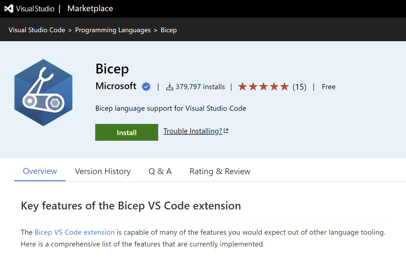
Task: Click the Microsoft verified badge icon
Action: click(x=146, y=87)
